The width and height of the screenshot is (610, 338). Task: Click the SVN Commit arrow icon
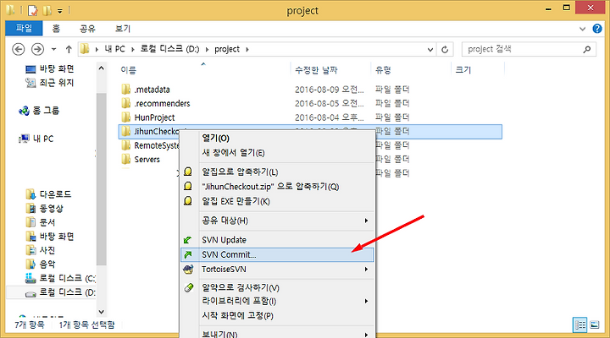pyautogui.click(x=188, y=254)
